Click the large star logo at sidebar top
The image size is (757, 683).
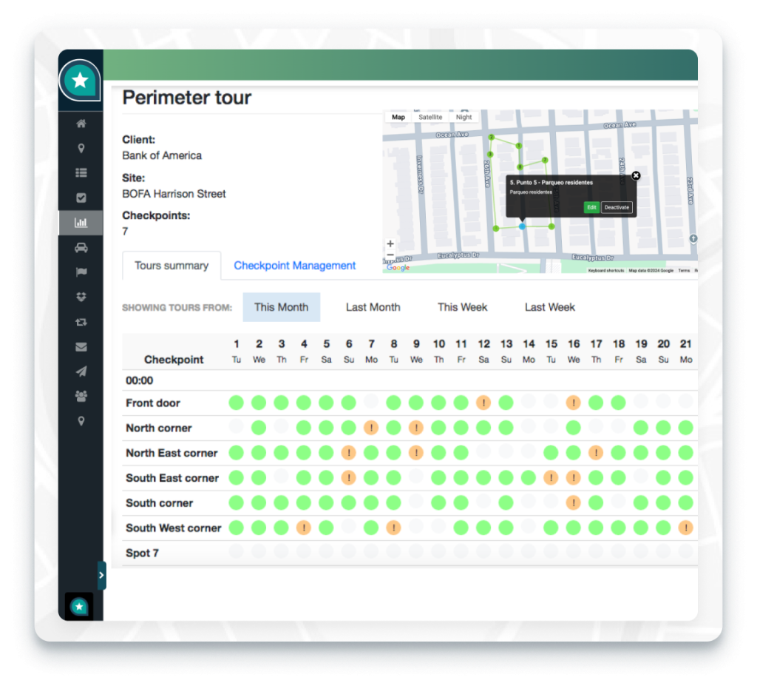point(80,80)
